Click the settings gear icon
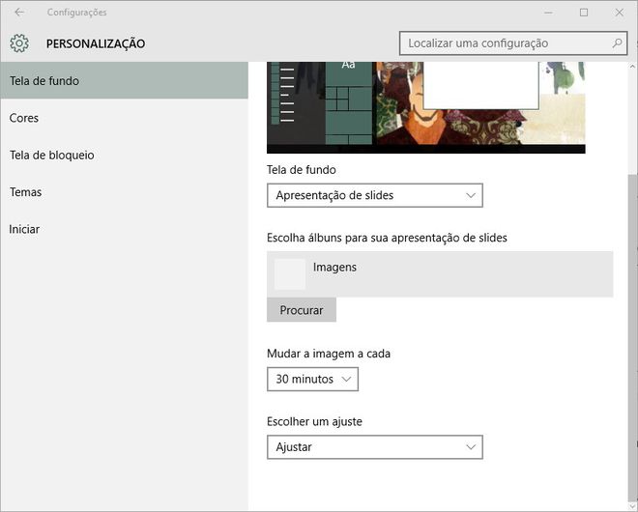The width and height of the screenshot is (638, 512). (x=19, y=43)
